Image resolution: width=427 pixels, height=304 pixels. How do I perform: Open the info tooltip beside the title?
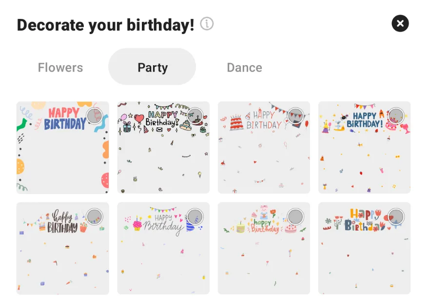207,24
